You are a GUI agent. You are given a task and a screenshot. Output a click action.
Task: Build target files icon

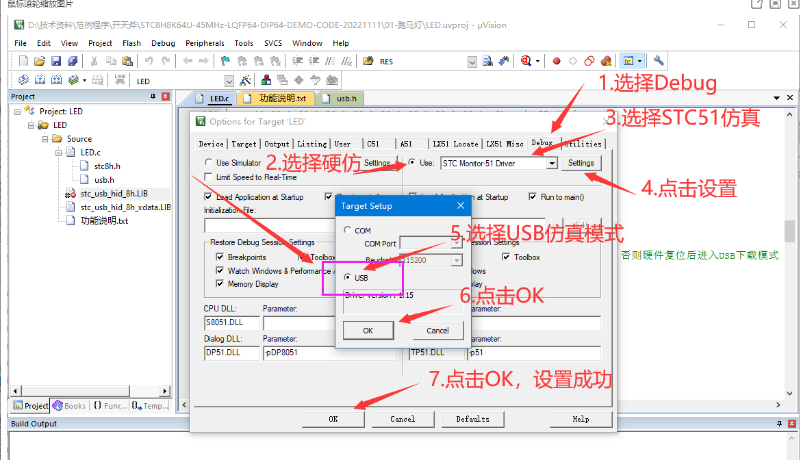click(x=40, y=80)
